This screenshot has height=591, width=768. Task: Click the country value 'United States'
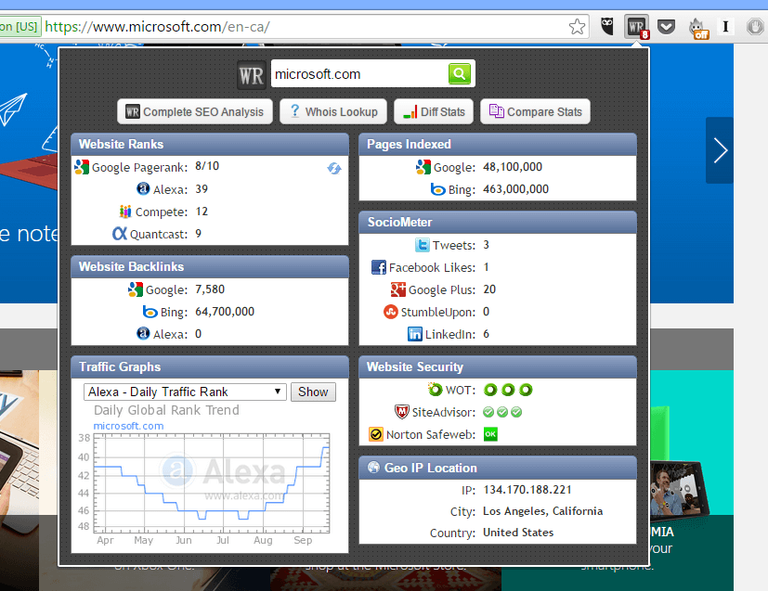(518, 533)
